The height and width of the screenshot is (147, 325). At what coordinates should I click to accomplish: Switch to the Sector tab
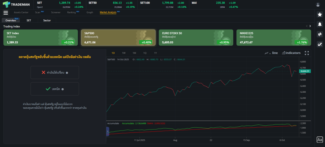point(47,20)
